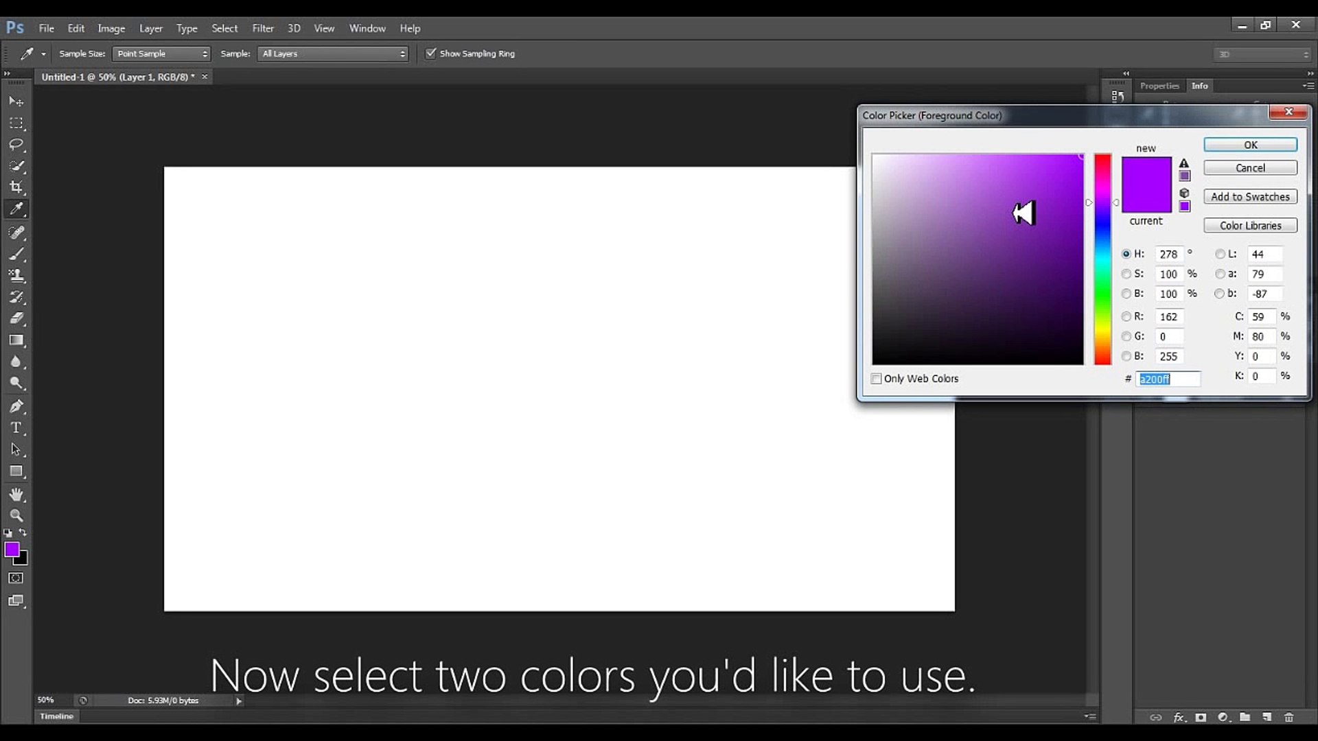Select the Zoom tool in the toolbar
1318x741 pixels.
(16, 516)
